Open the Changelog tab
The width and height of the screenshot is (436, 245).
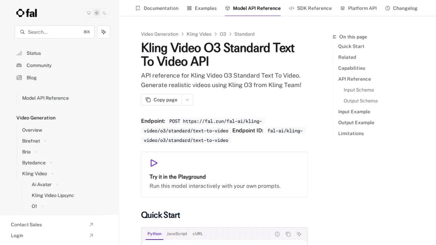pyautogui.click(x=401, y=8)
